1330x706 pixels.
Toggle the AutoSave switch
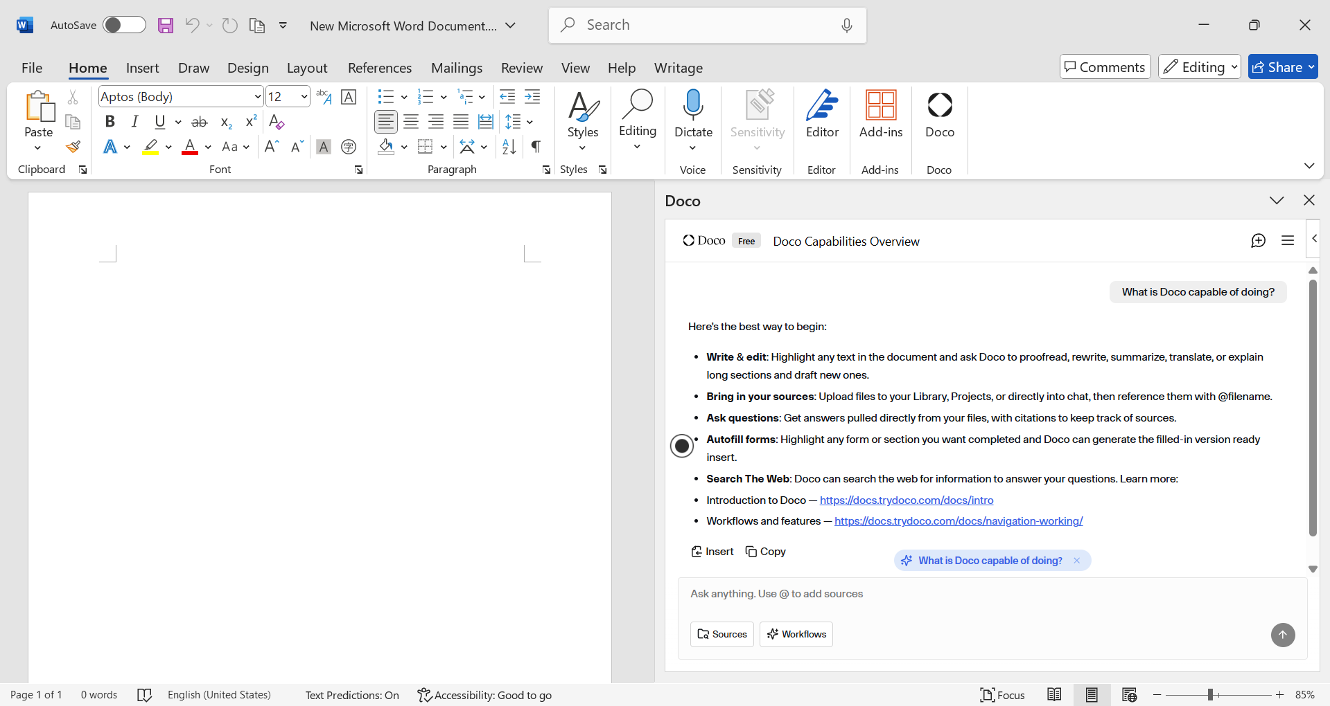tap(124, 26)
